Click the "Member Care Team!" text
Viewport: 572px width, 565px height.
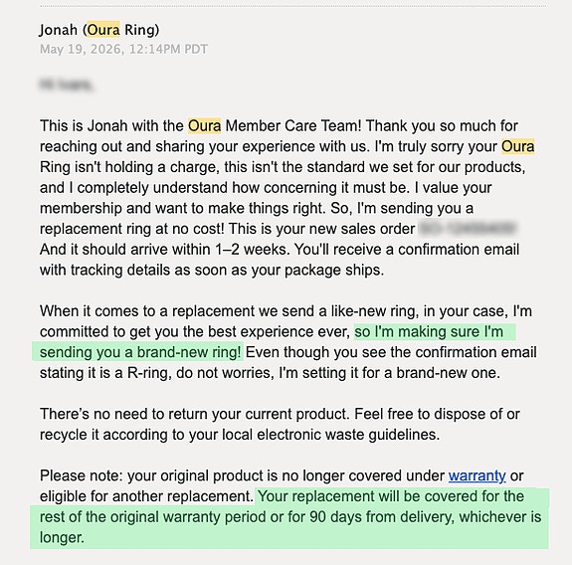tap(293, 126)
